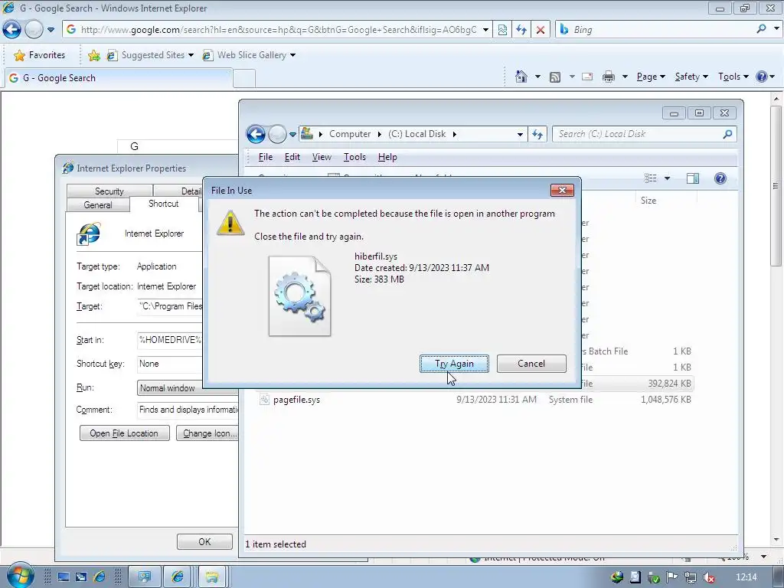Open the Tools menu in IE command bar
Screen dimensions: 784x588
coord(733,77)
